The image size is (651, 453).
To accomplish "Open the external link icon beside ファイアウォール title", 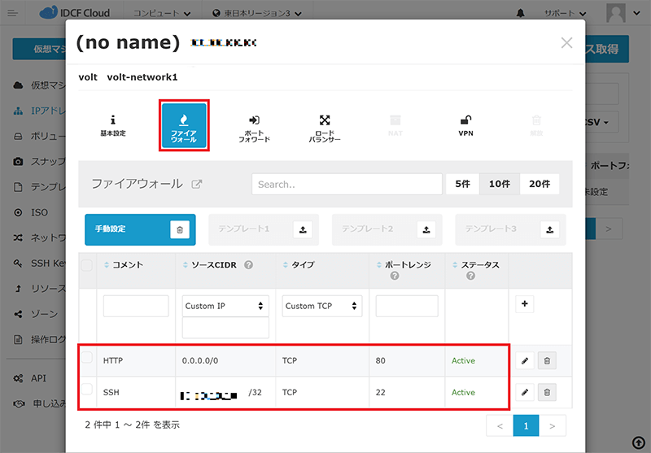I will click(x=197, y=185).
